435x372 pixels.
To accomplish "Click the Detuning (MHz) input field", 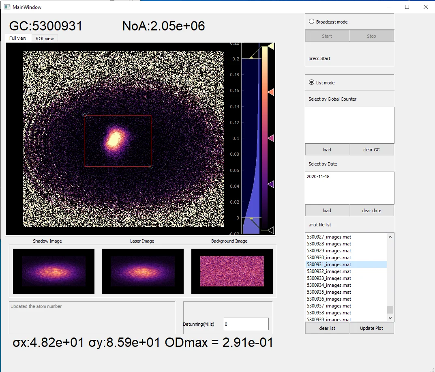I will (x=246, y=324).
